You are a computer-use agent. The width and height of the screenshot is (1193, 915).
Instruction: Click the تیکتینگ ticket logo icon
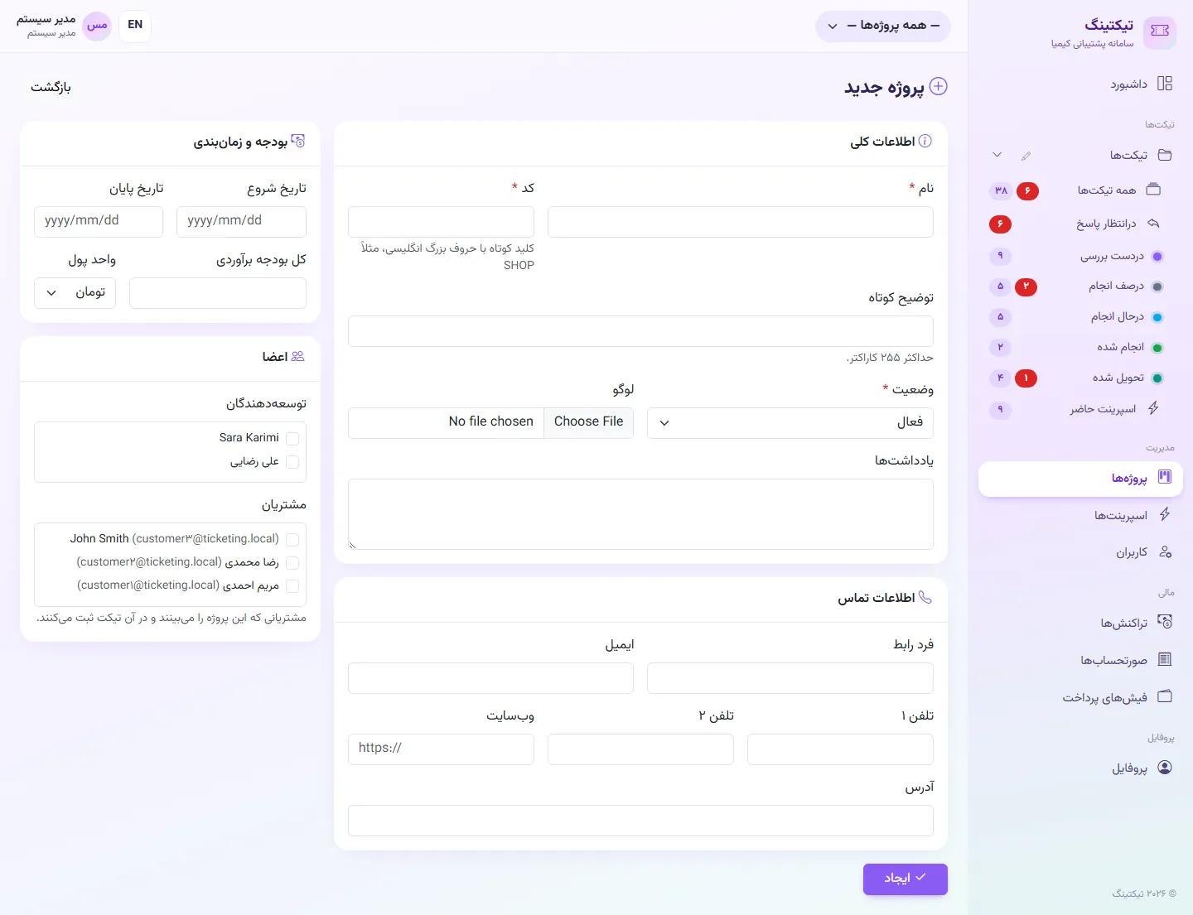[1159, 31]
